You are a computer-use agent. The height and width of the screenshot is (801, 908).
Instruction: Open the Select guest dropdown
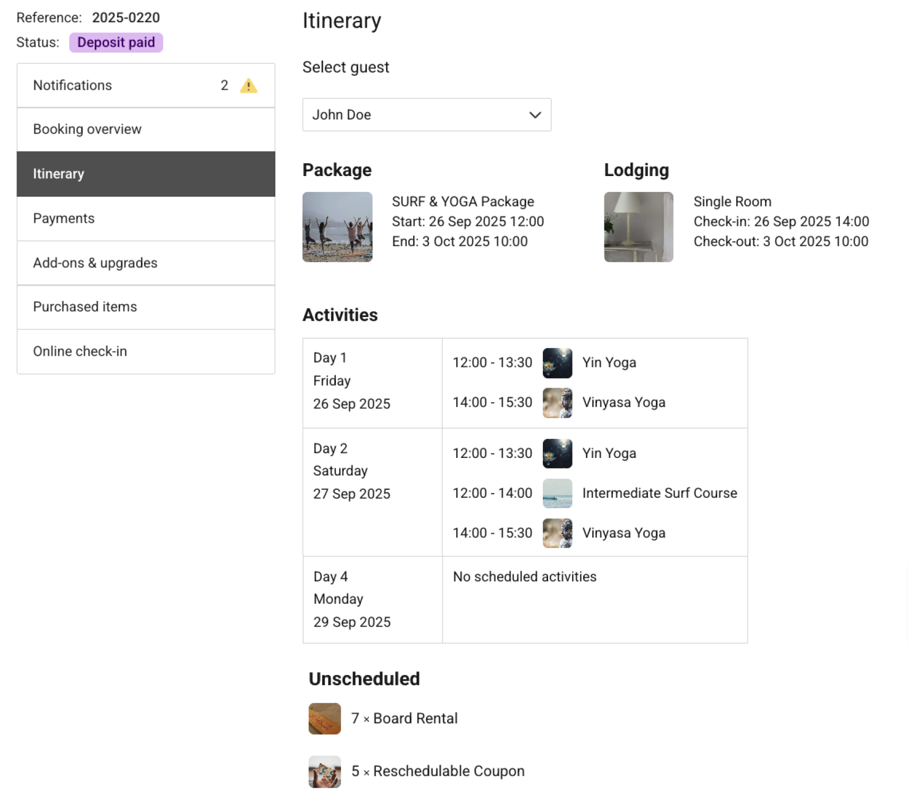pos(426,115)
